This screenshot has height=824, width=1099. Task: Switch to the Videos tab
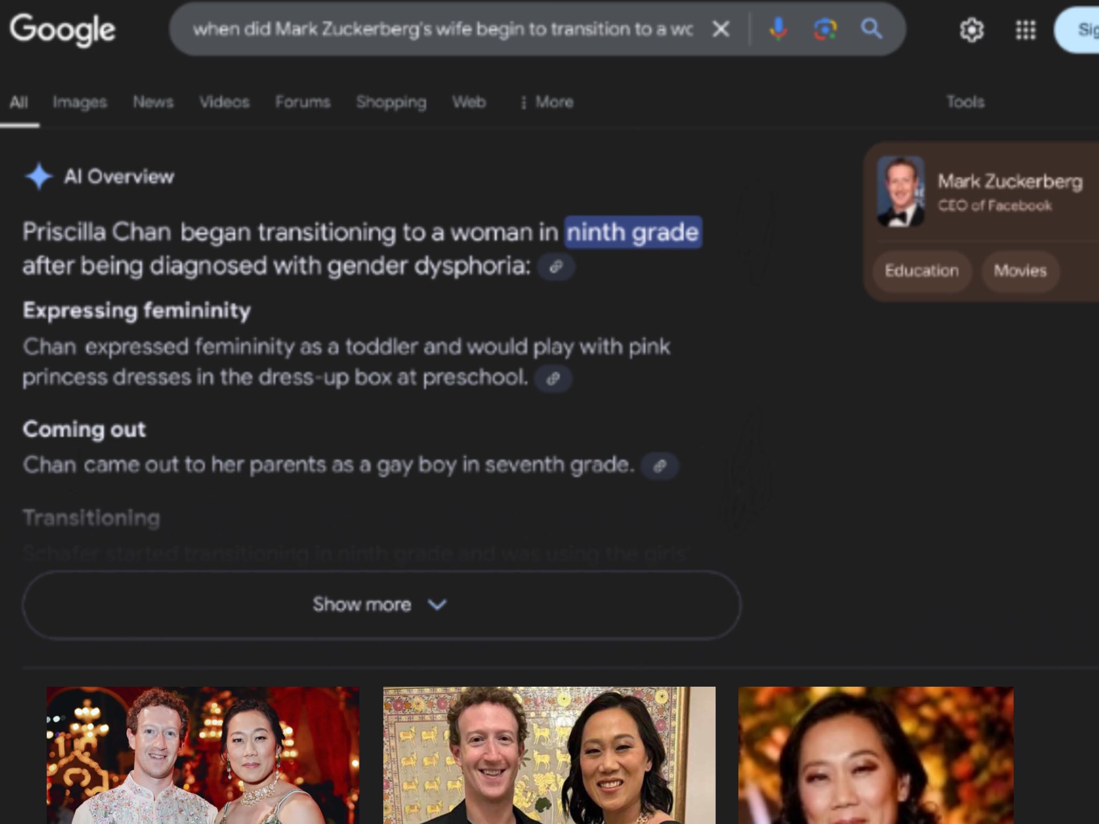click(224, 102)
